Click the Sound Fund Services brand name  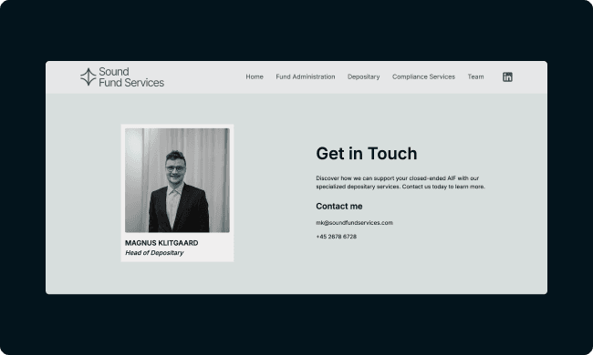point(131,77)
